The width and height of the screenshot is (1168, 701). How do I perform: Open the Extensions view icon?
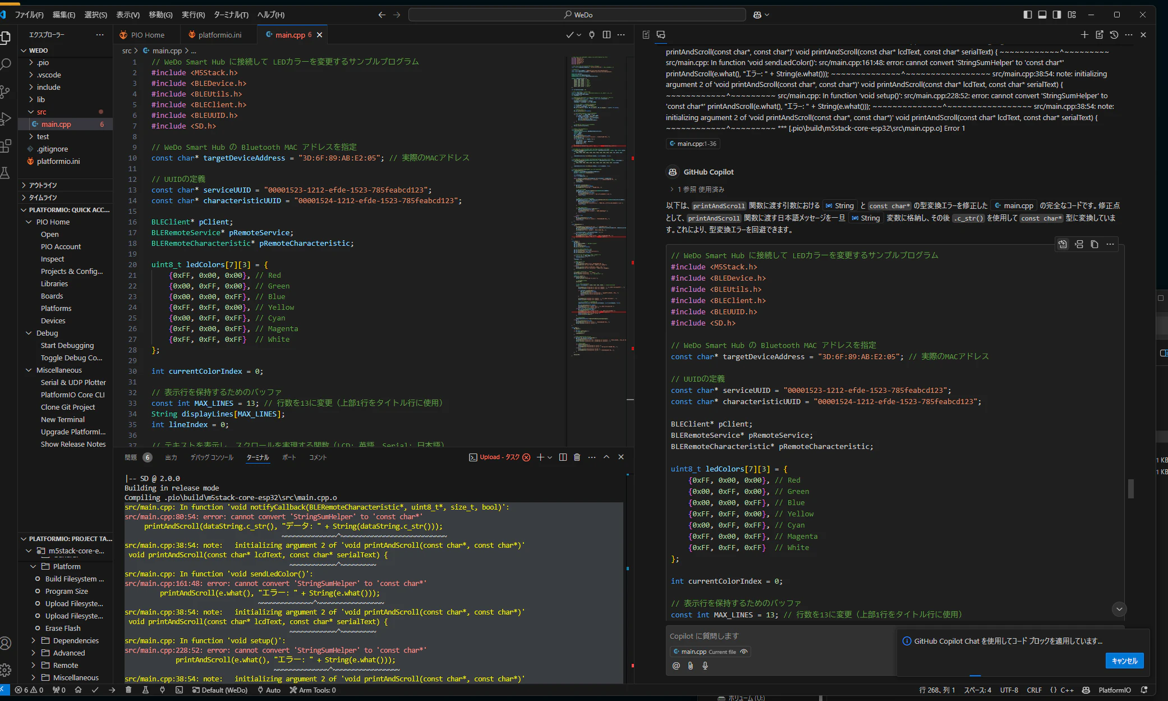click(x=6, y=146)
